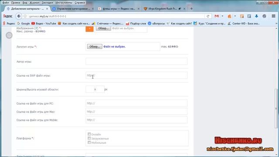279x157 pixels.
Task: Click the browser back arrow button
Action: point(19,16)
